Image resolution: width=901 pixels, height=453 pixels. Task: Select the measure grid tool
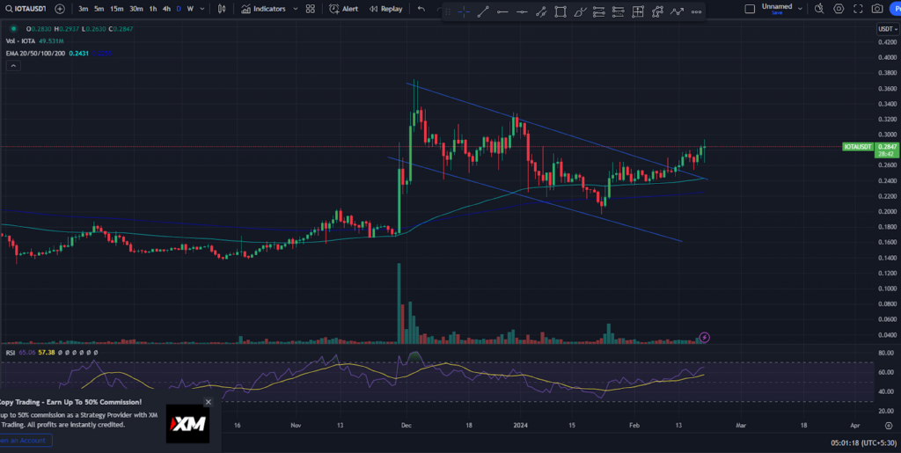click(x=638, y=11)
